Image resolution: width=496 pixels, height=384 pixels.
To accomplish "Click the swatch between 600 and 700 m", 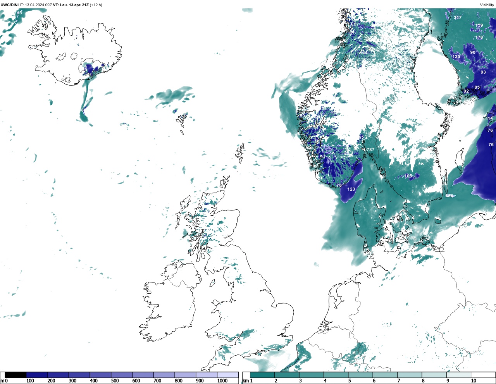I will point(143,375).
